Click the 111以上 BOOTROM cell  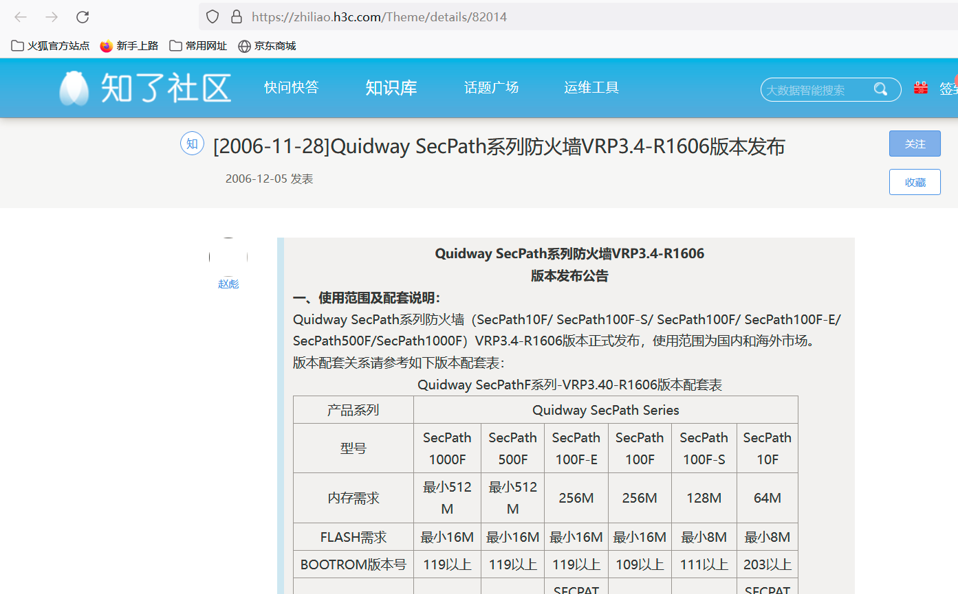point(704,564)
